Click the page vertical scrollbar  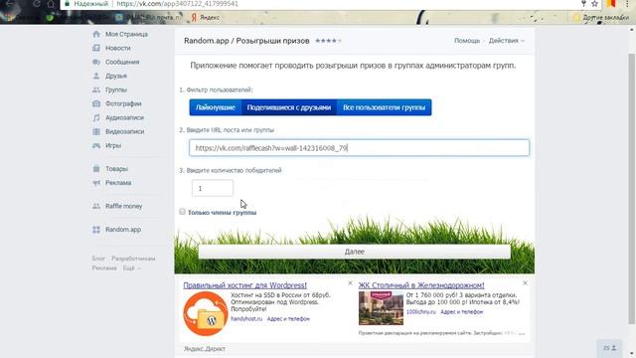tap(632, 189)
